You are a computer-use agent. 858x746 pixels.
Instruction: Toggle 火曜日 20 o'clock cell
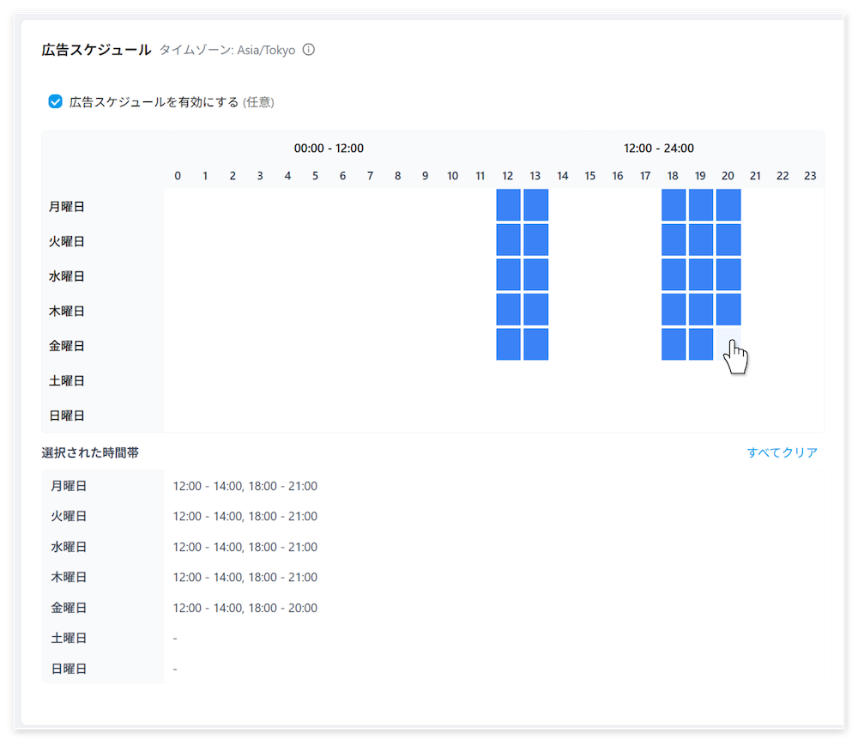click(x=728, y=240)
